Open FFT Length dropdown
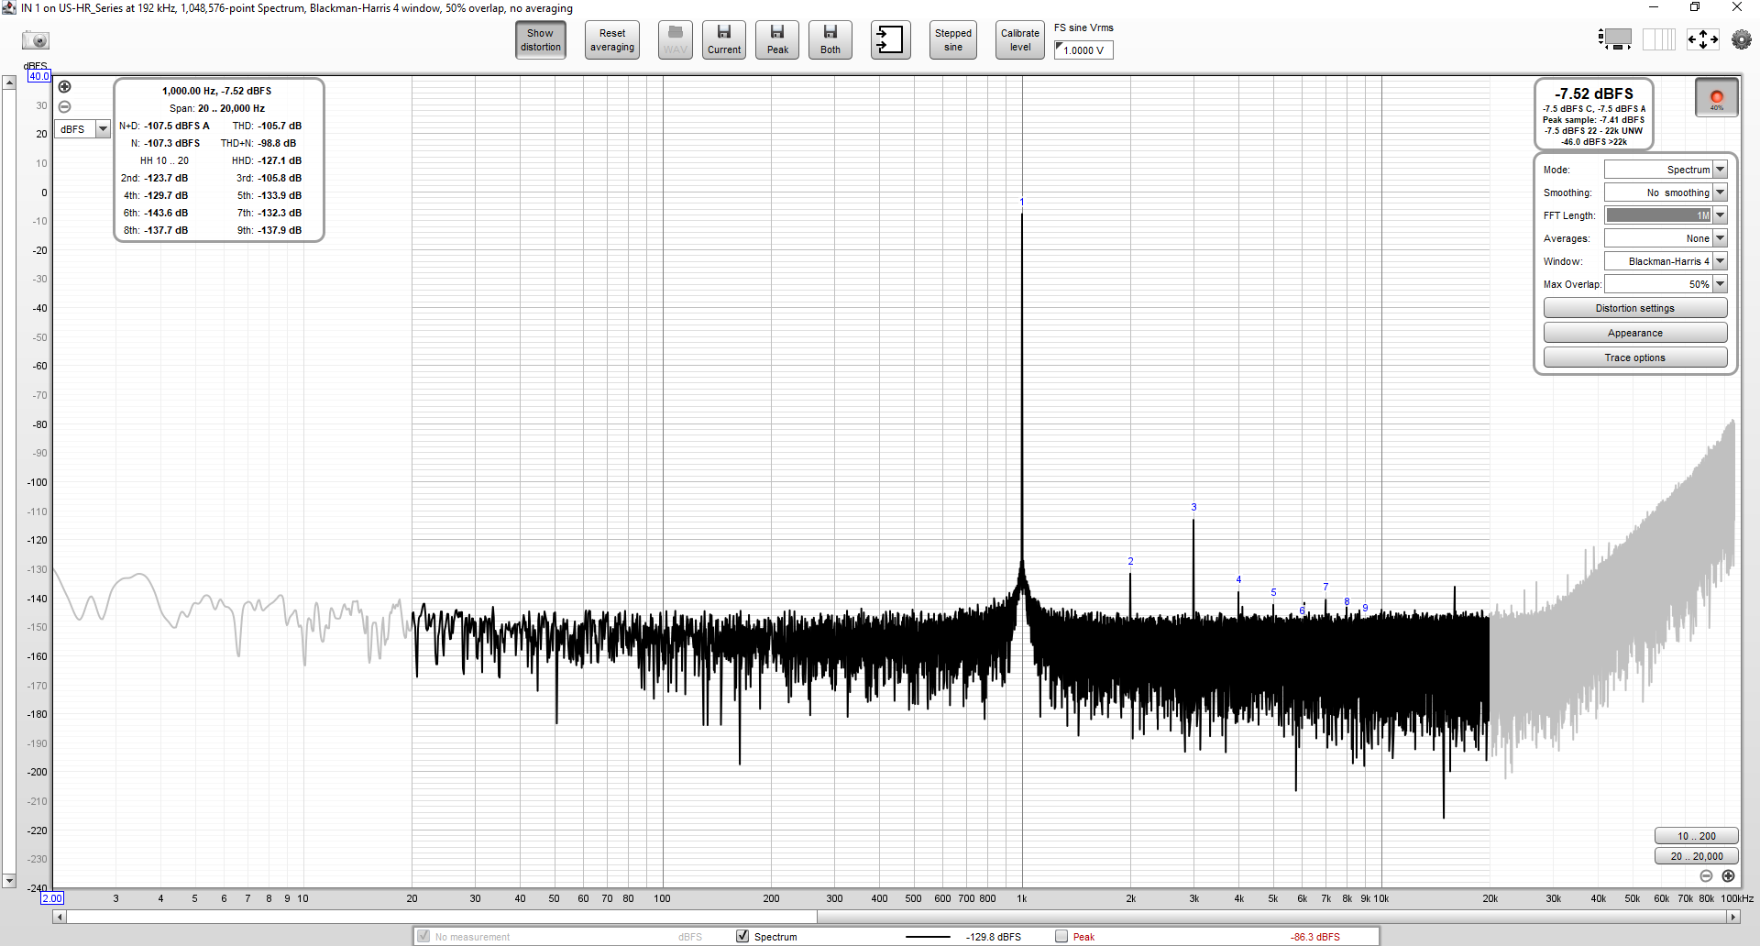 coord(1666,215)
